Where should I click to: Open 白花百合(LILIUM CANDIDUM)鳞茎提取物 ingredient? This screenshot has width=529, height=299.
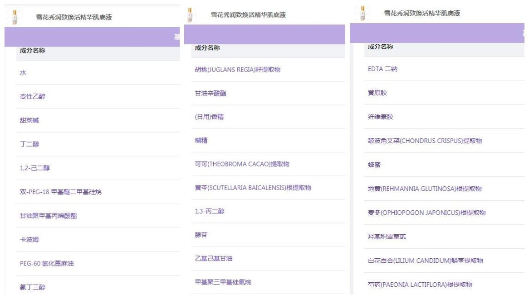click(426, 261)
